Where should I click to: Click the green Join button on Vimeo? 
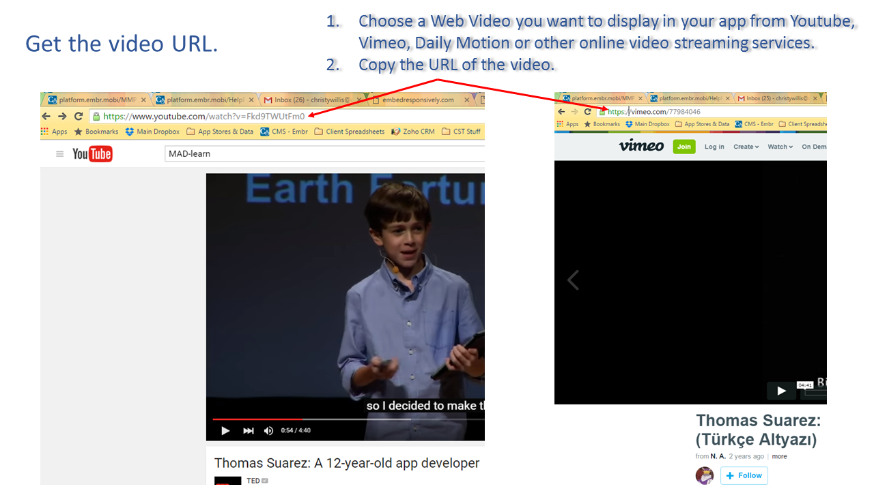[x=684, y=147]
